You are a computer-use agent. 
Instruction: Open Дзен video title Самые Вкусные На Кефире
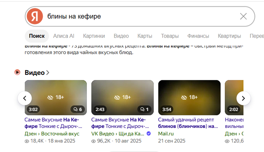(54, 123)
